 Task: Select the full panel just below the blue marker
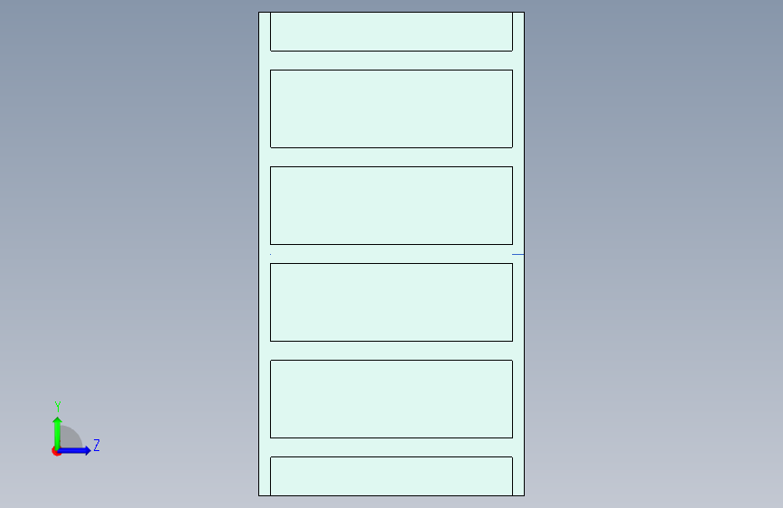coord(392,303)
